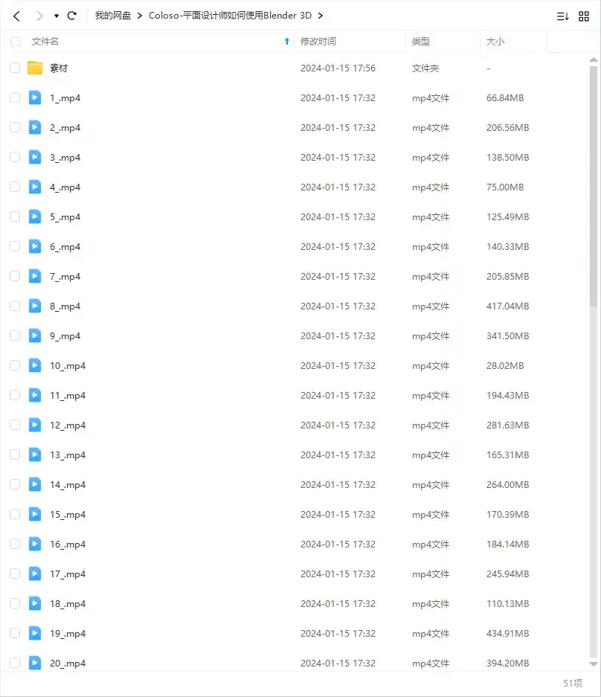Toggle the select-all checkbox in header

15,42
